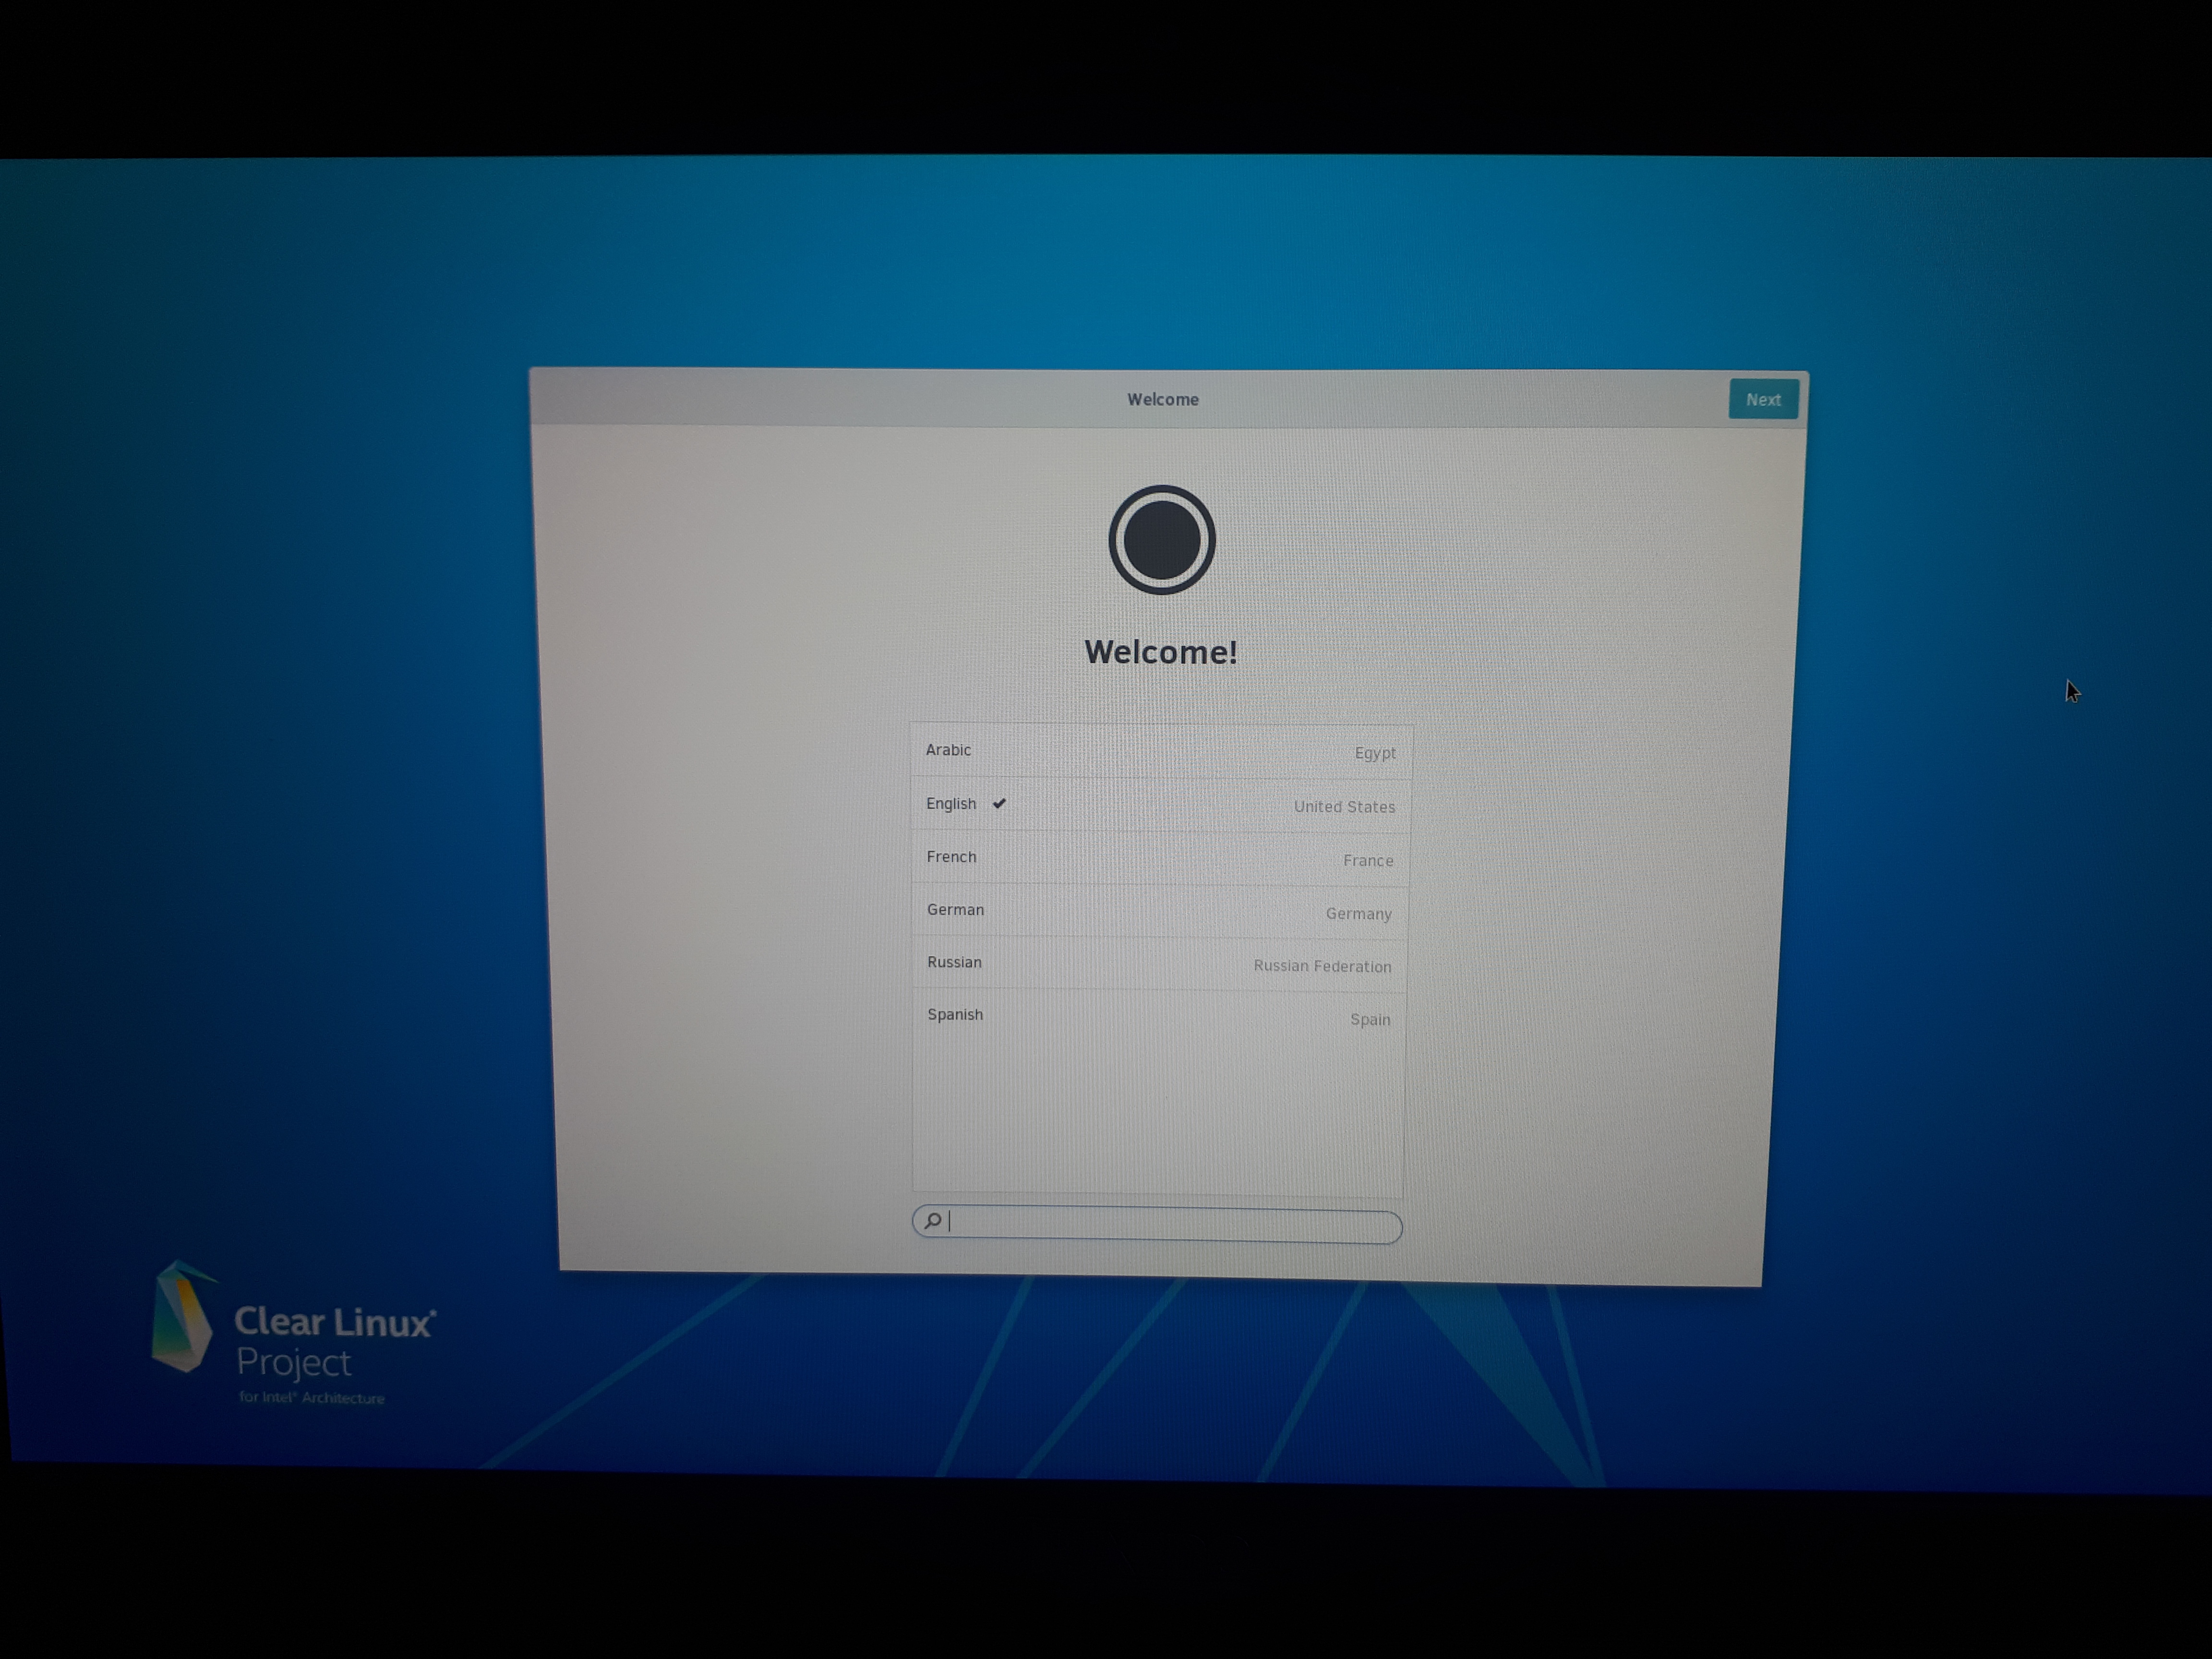
Task: Select the Arabic language row
Action: 1161,751
